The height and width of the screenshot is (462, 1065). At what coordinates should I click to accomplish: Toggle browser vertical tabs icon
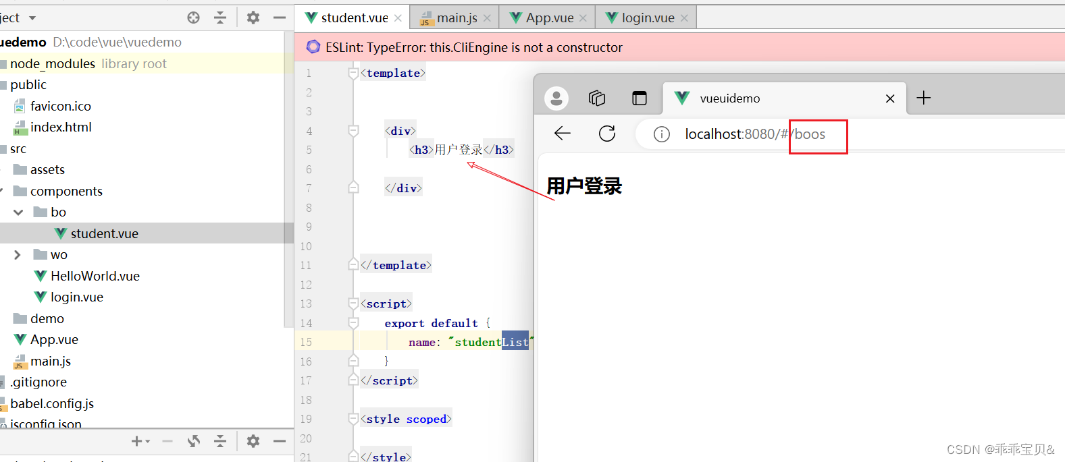pos(640,98)
